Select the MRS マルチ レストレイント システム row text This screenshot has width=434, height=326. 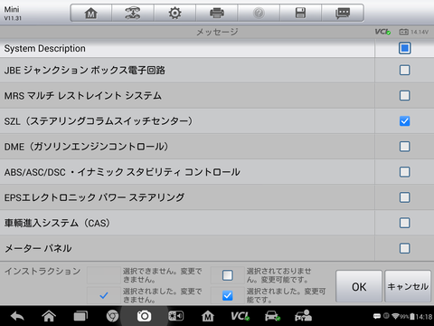83,96
